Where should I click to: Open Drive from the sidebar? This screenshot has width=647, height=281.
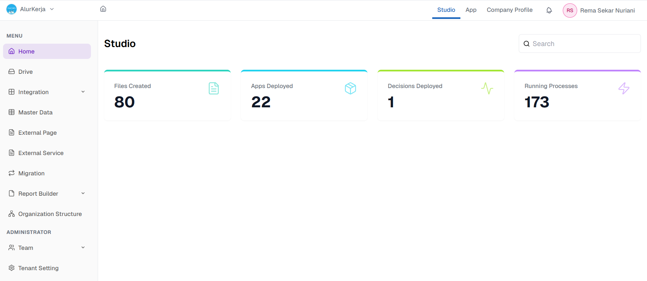[x=25, y=72]
